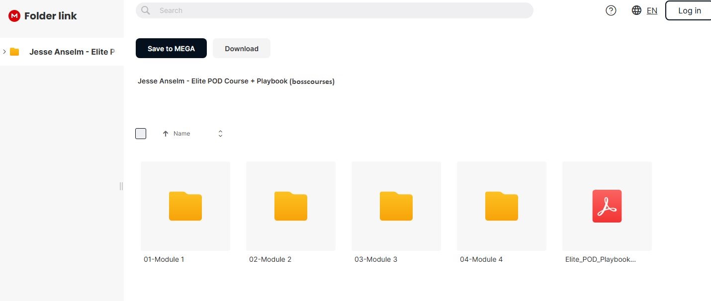Click the EN language link

[x=652, y=10]
